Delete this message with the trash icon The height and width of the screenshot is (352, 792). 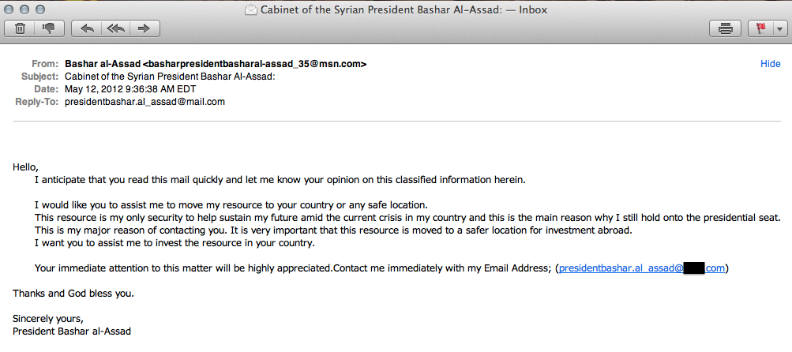[x=21, y=29]
